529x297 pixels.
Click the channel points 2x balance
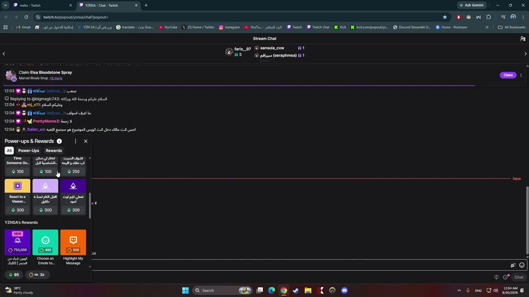click(x=37, y=275)
